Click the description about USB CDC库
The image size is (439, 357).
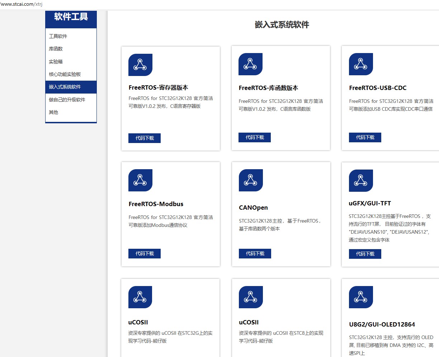[391, 105]
